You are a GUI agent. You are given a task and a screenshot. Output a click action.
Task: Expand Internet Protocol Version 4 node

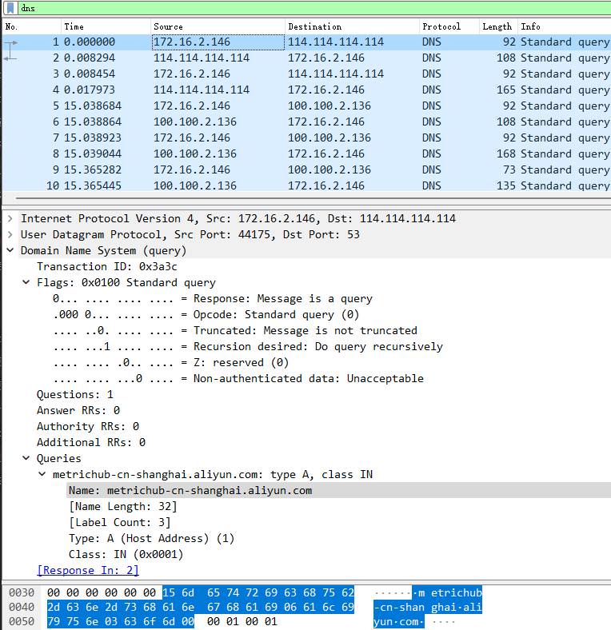(x=10, y=218)
